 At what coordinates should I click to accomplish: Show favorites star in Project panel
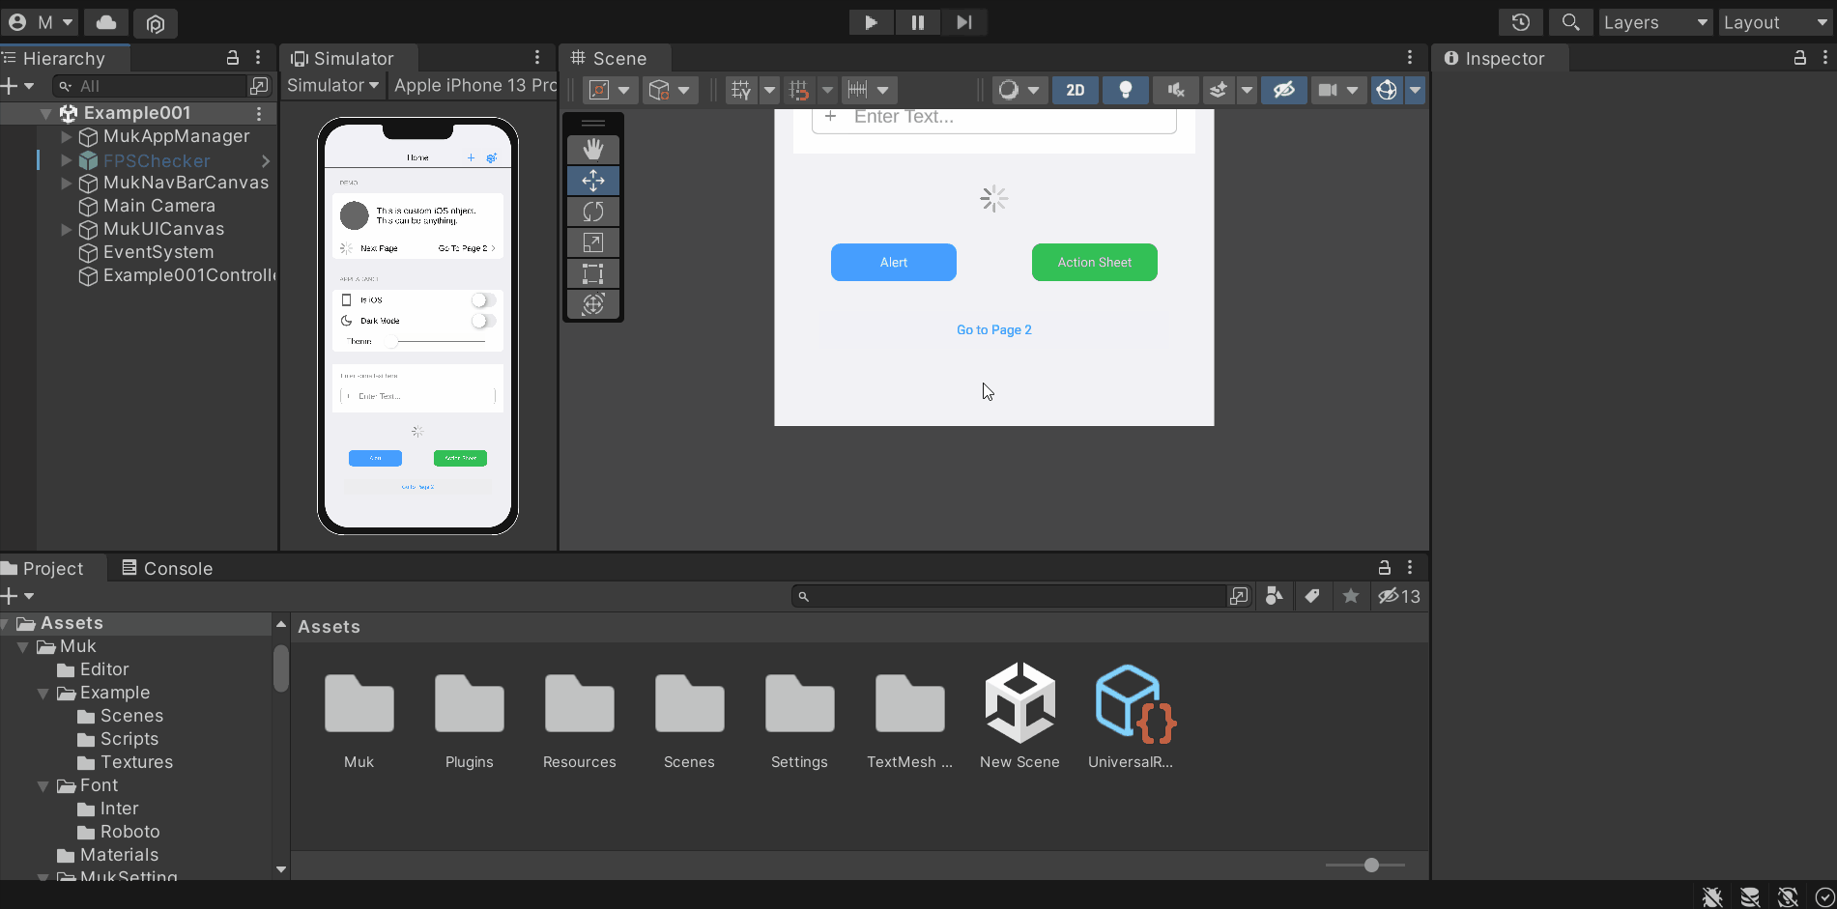[x=1351, y=596]
